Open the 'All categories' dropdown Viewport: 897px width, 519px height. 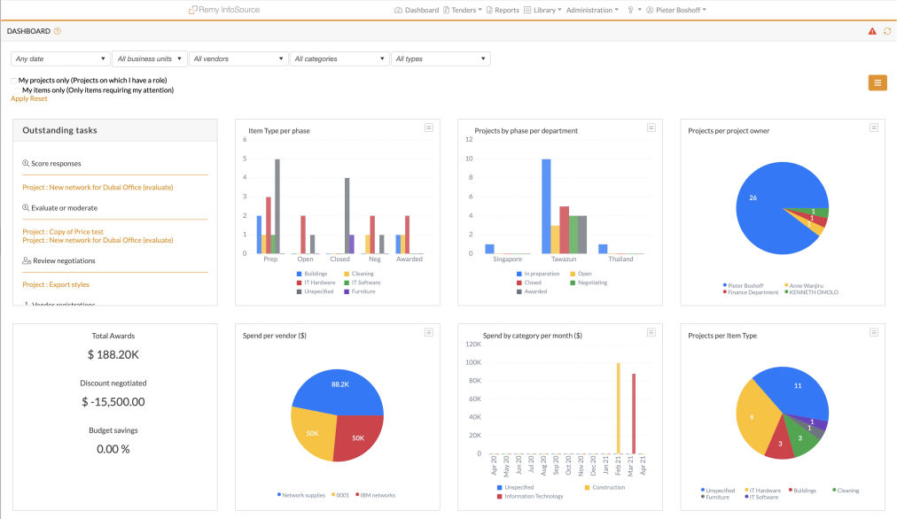[x=339, y=58]
